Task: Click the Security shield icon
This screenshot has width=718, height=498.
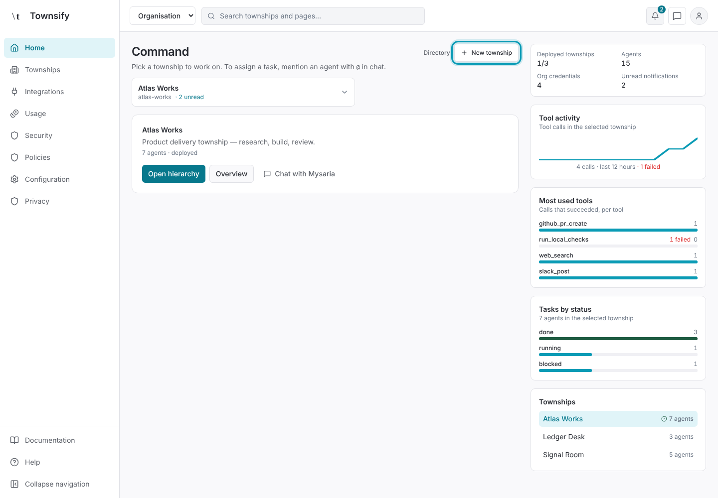Action: point(14,135)
